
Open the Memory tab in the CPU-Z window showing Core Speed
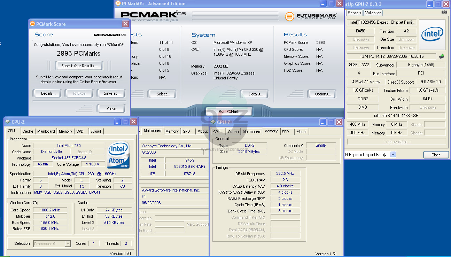[65, 131]
